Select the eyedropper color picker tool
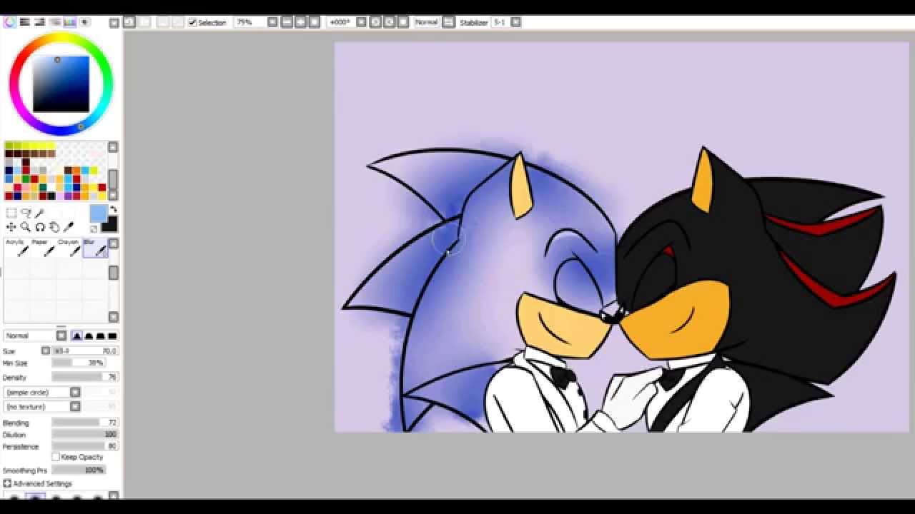Image resolution: width=915 pixels, height=514 pixels. click(69, 227)
